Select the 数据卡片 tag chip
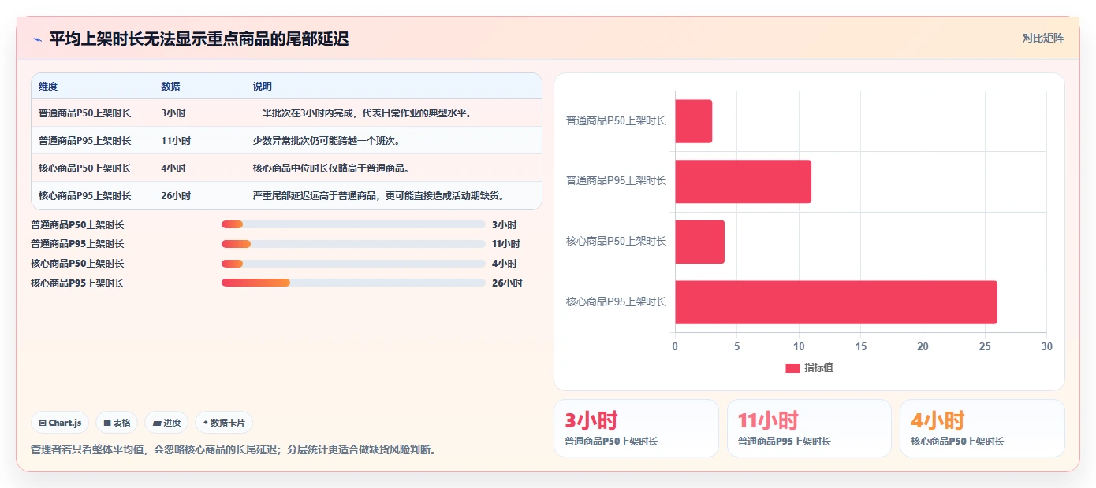Screen dimensions: 1096x488 (x=224, y=423)
